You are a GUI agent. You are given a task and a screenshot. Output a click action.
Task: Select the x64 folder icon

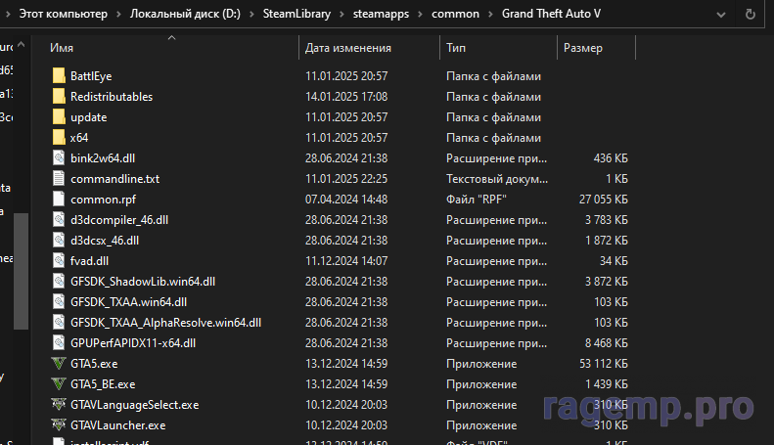click(x=59, y=138)
